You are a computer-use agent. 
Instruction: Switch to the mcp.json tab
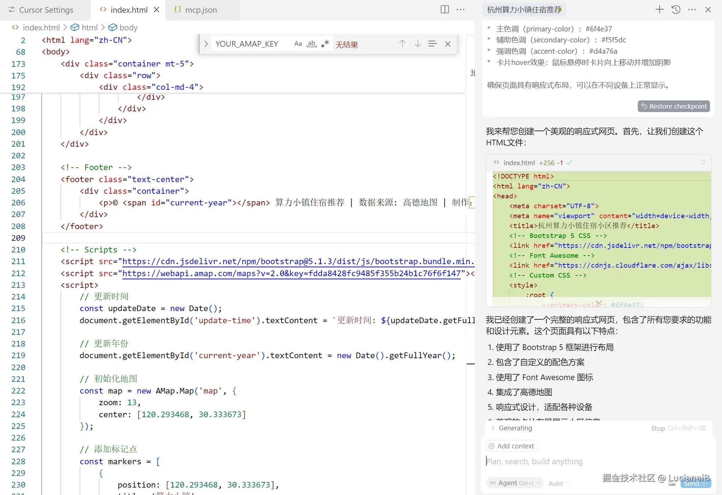(x=201, y=10)
